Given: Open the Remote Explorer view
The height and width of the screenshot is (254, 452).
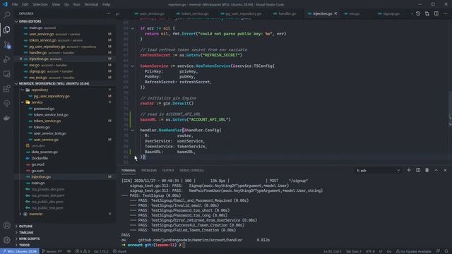Looking at the screenshot, I should click(7, 74).
